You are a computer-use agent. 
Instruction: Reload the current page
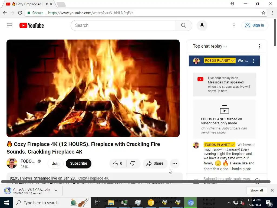(20, 13)
